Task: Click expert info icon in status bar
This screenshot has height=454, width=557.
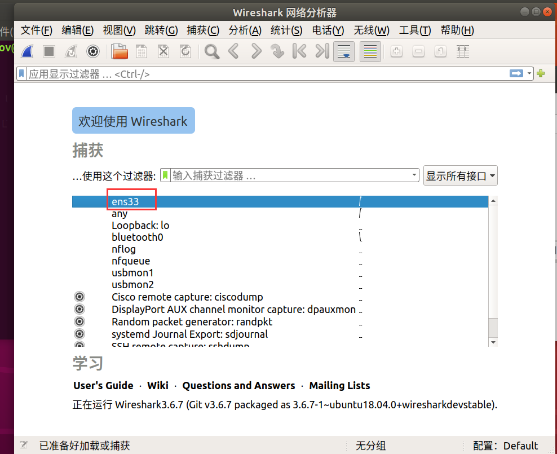Action: pyautogui.click(x=24, y=445)
